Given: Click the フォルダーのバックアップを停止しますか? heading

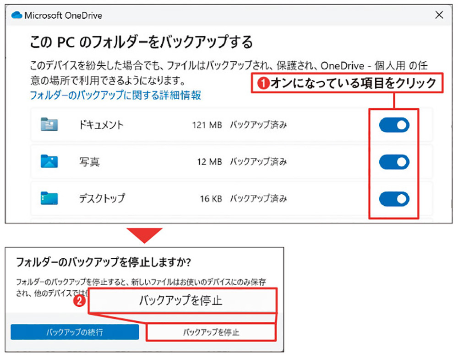Looking at the screenshot, I should point(104,262).
